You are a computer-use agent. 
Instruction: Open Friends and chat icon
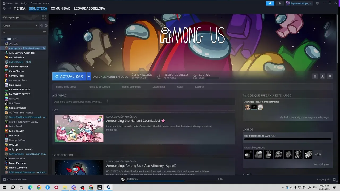point(334,179)
